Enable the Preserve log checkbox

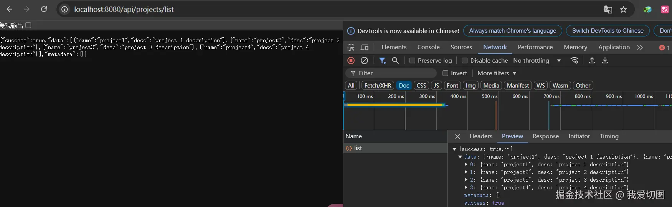click(412, 60)
